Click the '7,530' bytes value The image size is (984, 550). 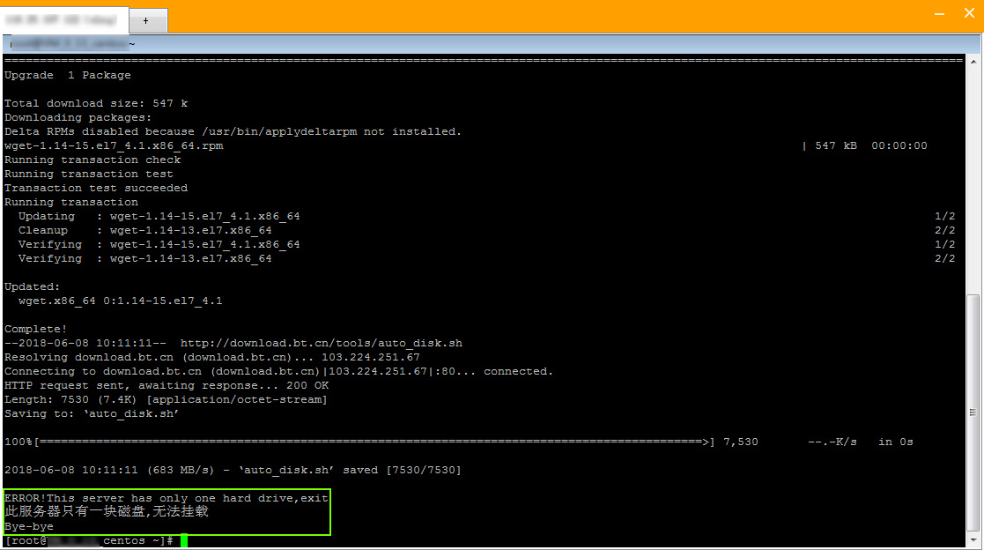coord(741,442)
